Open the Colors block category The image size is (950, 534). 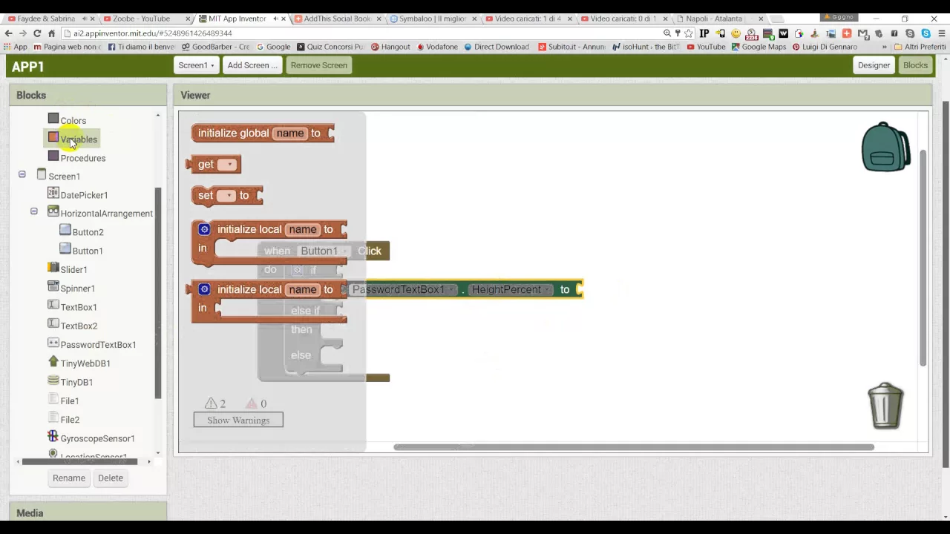(x=73, y=121)
